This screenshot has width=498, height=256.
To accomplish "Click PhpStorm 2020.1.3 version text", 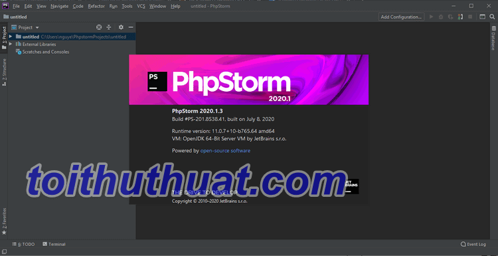I will [x=197, y=111].
